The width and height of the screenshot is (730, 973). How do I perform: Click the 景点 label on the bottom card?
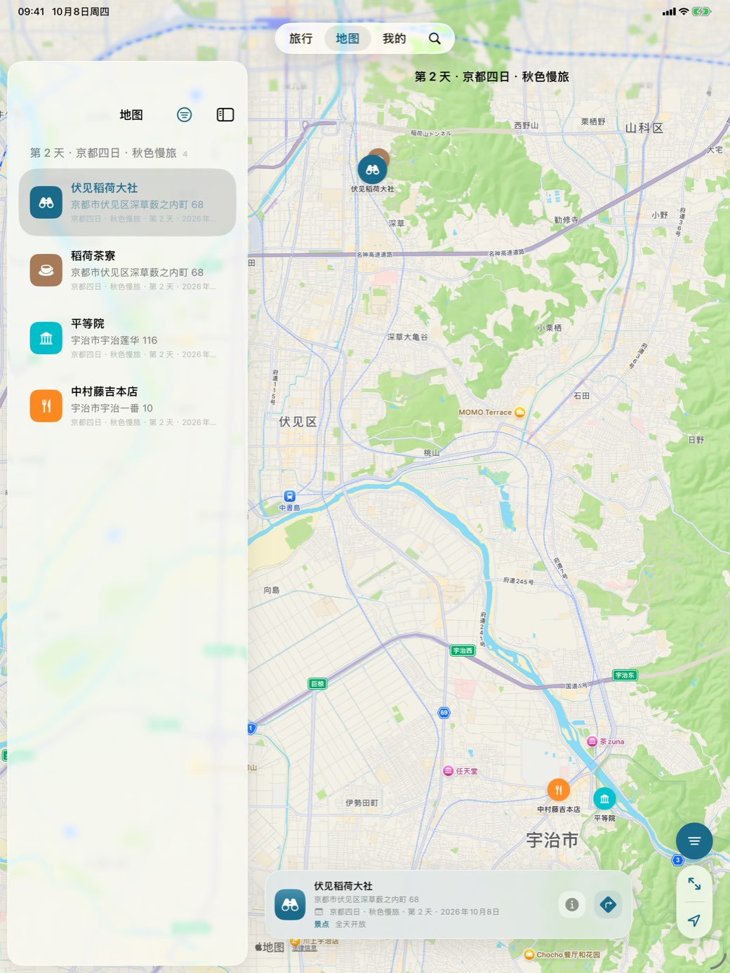(321, 924)
